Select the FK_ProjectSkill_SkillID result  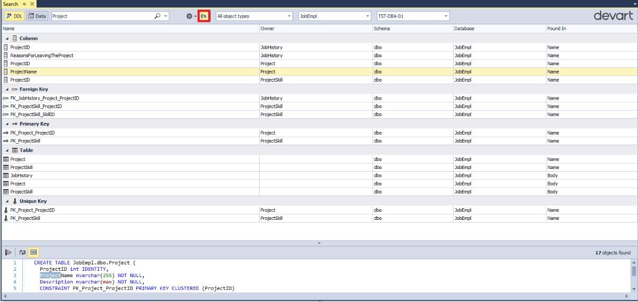click(319, 114)
